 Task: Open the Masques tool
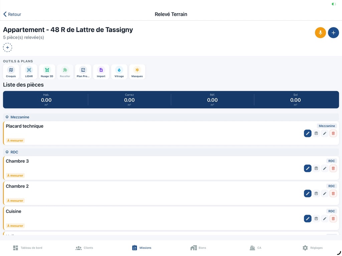click(x=137, y=72)
